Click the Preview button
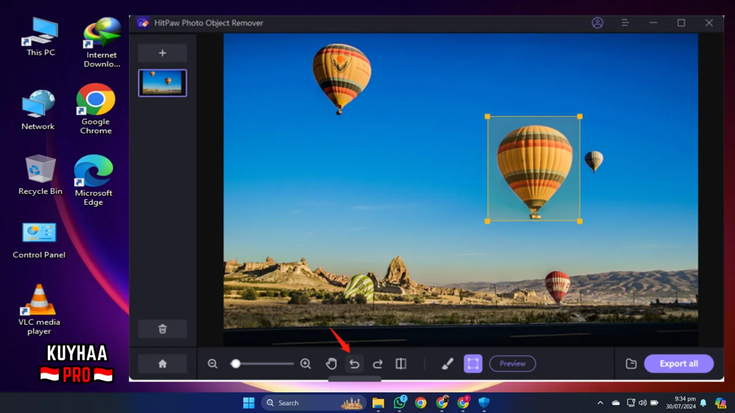 click(x=512, y=364)
